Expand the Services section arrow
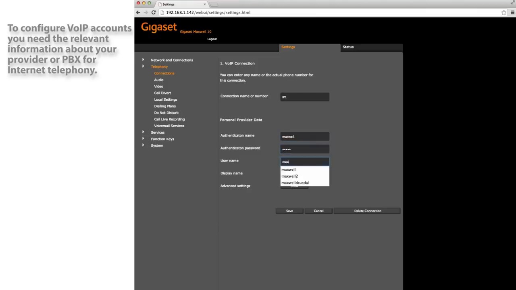The image size is (516, 290). [143, 132]
